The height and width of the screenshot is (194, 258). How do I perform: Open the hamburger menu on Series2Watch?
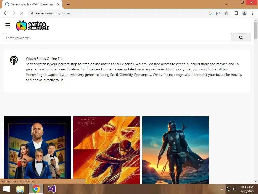point(8,26)
